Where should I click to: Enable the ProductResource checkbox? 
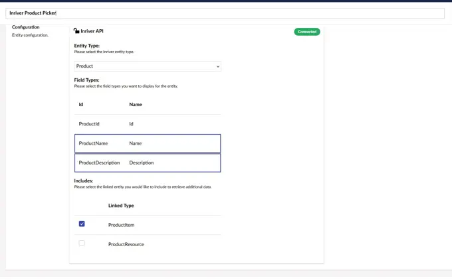pos(82,244)
